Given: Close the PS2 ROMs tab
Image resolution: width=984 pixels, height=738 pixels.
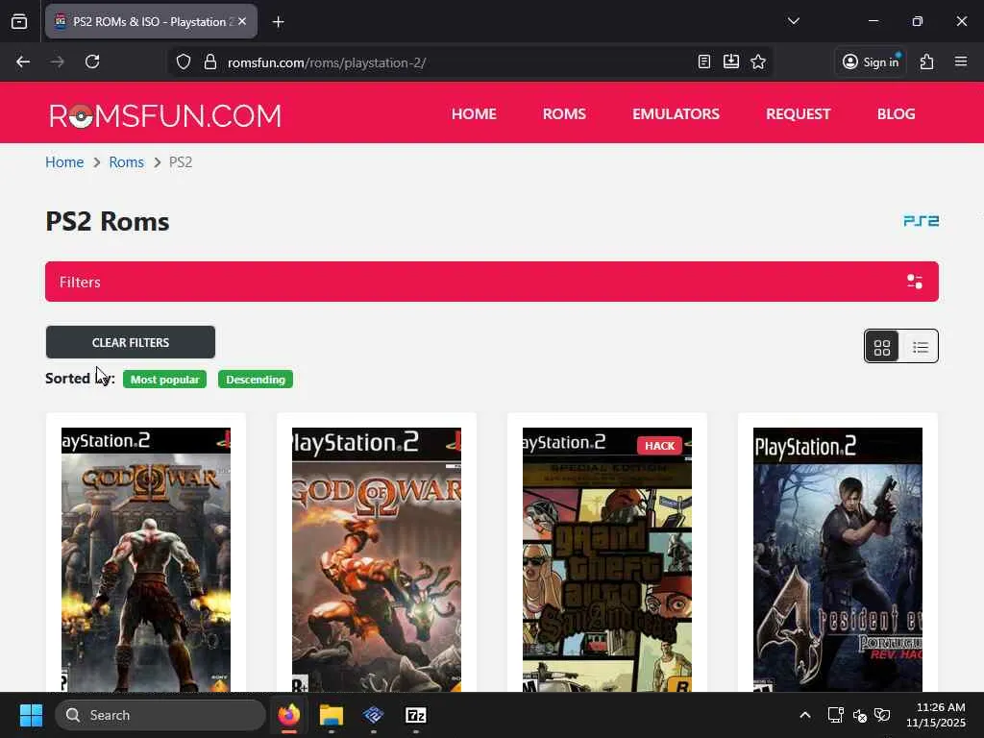Looking at the screenshot, I should click(242, 21).
